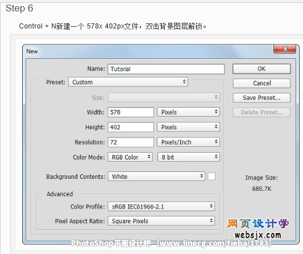Open the Color Mode dropdown (RGB Color)

[x=130, y=157]
